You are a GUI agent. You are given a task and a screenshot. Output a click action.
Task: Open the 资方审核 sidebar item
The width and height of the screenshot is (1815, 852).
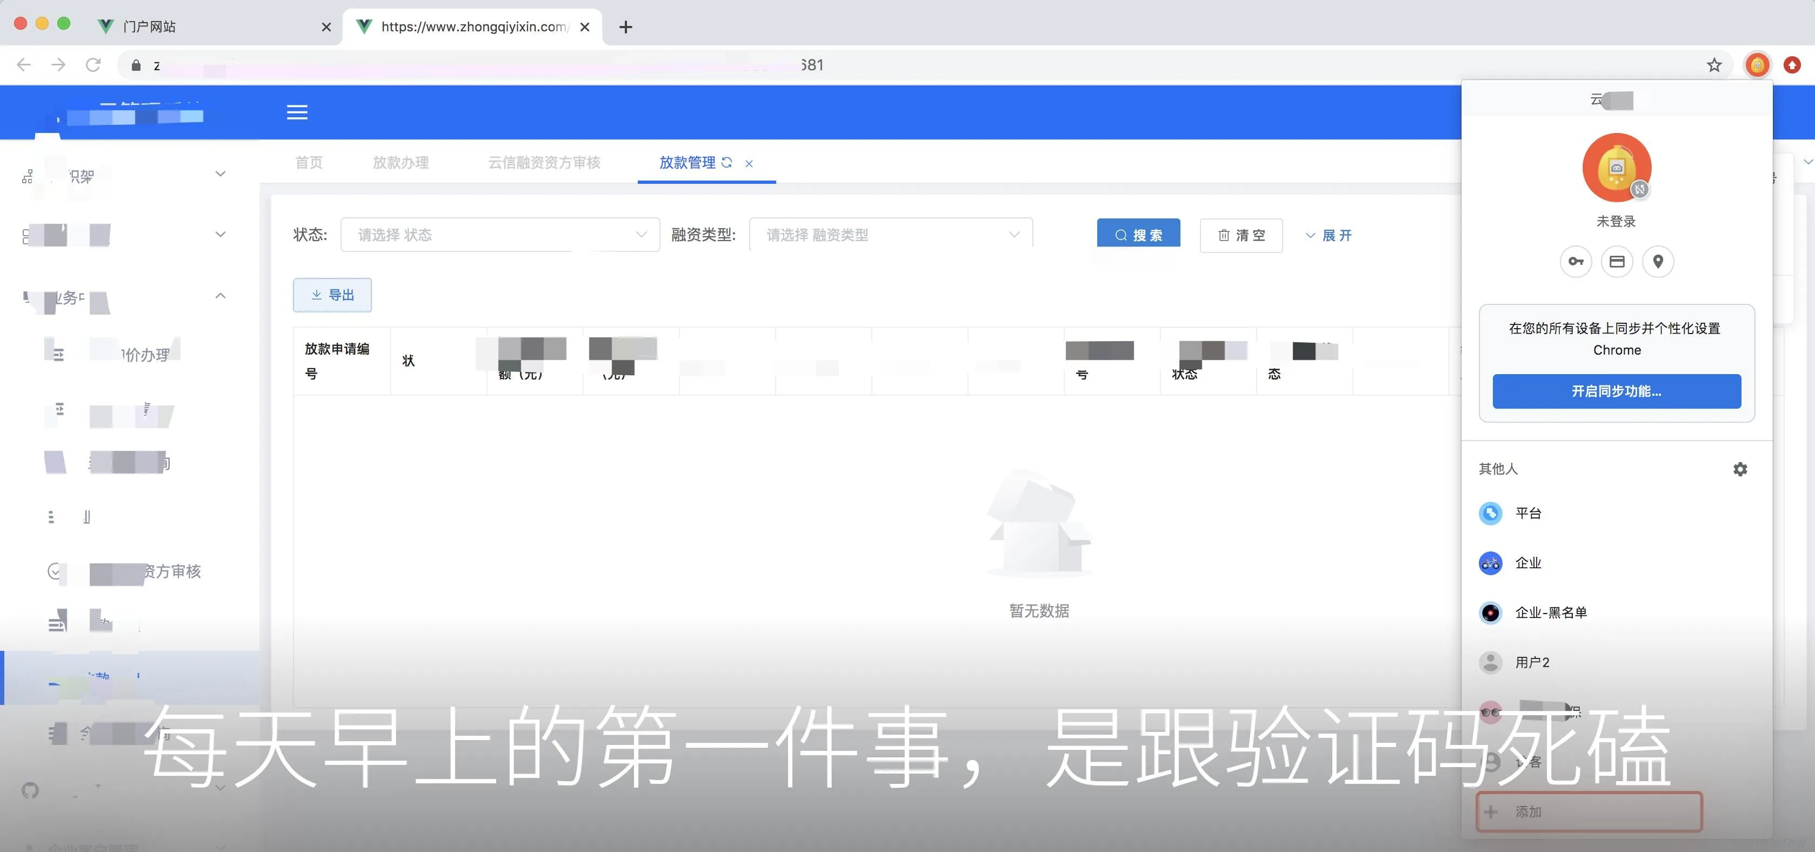click(130, 571)
